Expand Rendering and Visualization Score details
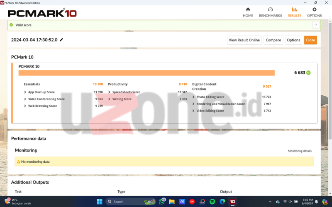This screenshot has height=207, width=332. tap(193, 104)
